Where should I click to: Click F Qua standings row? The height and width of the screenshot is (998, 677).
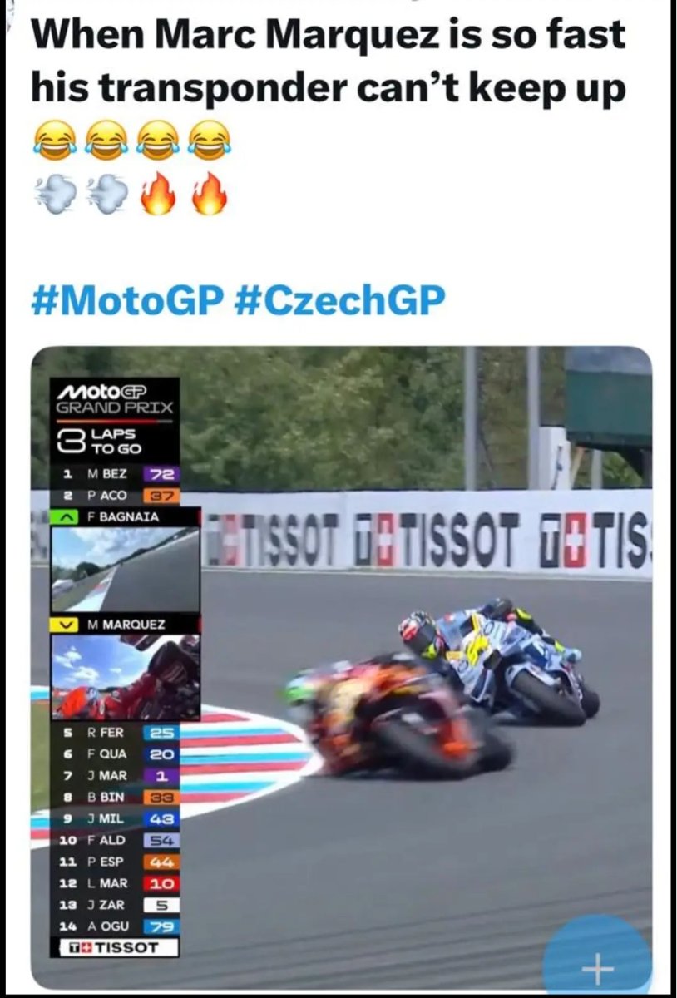pyautogui.click(x=118, y=754)
